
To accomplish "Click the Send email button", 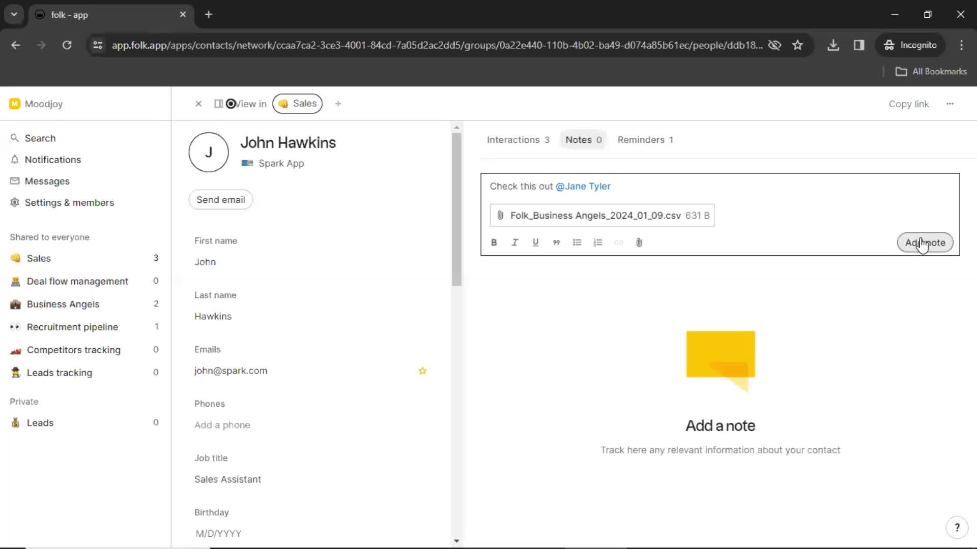I will [220, 199].
